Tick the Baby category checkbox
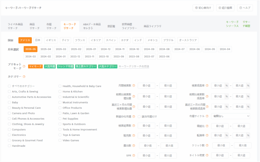 9,102
